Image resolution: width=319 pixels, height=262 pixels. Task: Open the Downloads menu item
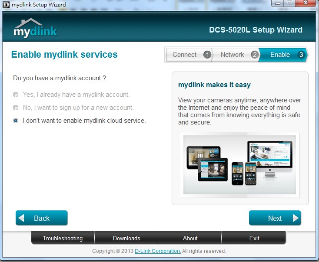click(x=126, y=238)
